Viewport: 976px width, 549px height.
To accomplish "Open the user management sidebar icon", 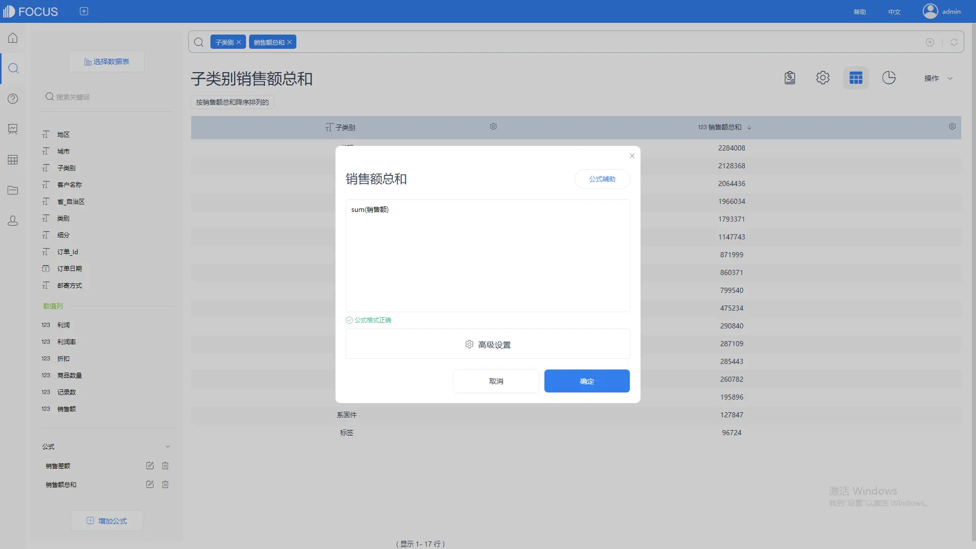I will [13, 221].
